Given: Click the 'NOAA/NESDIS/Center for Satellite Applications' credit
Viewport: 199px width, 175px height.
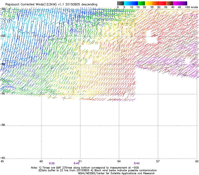Looking at the screenshot, I should [116, 173].
